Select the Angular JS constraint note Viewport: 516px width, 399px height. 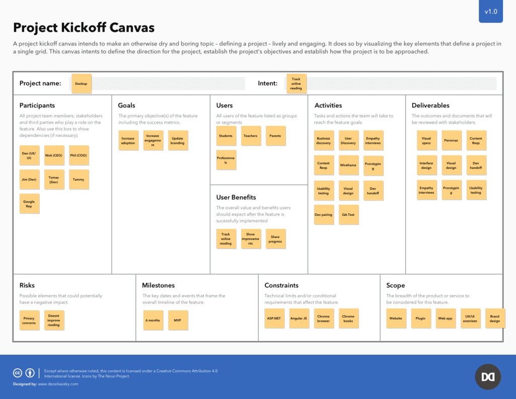coord(299,319)
